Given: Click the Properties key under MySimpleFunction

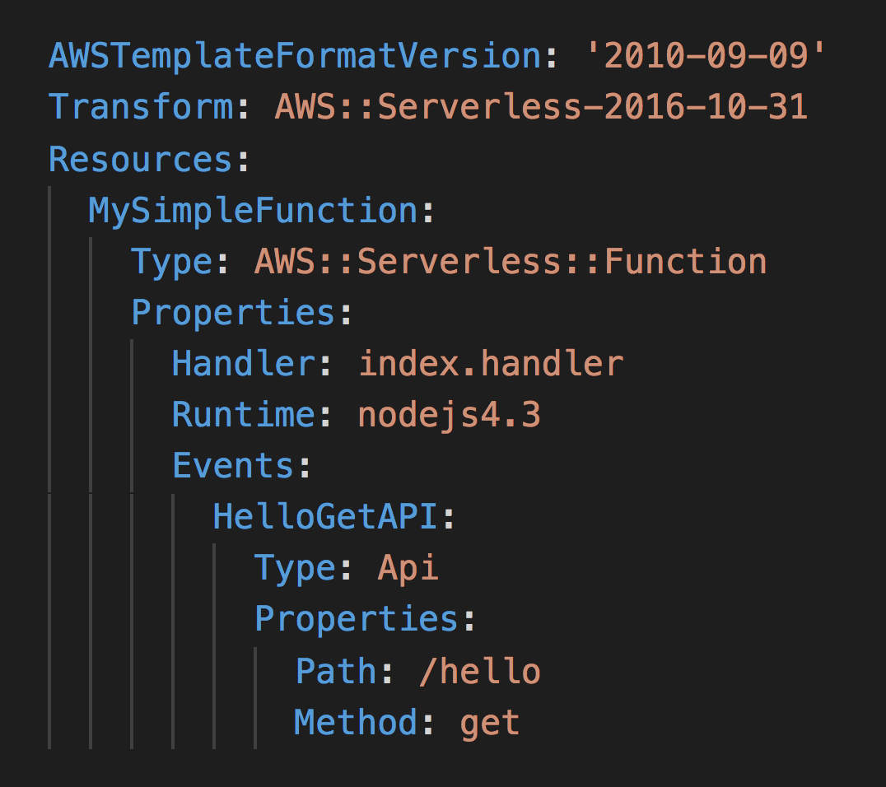Looking at the screenshot, I should [x=233, y=313].
